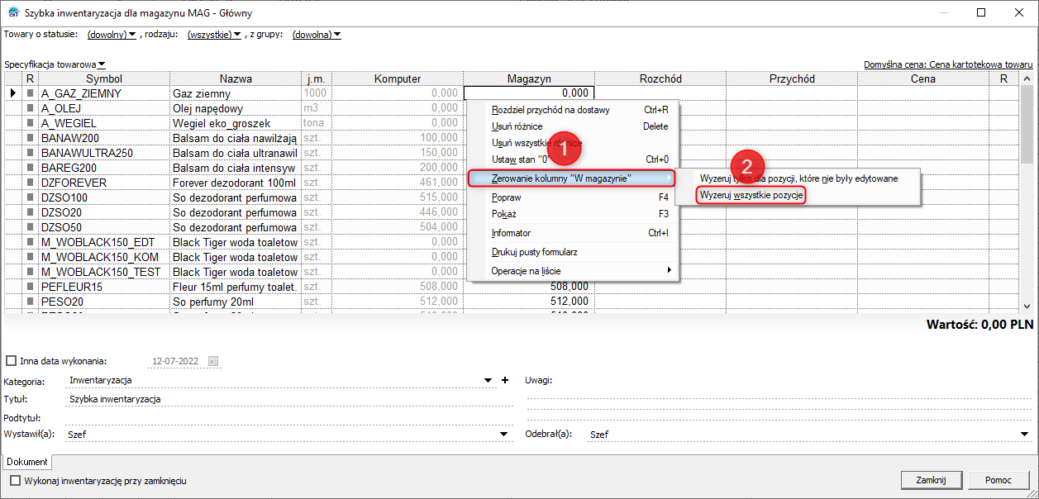Screen dimensions: 1039x499
Task: Click the 'Domyślna cena' link
Action: coord(948,64)
